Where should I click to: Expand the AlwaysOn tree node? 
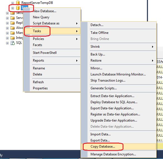click(7, 28)
